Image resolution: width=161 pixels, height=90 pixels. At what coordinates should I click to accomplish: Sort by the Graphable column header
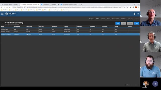point(79,26)
